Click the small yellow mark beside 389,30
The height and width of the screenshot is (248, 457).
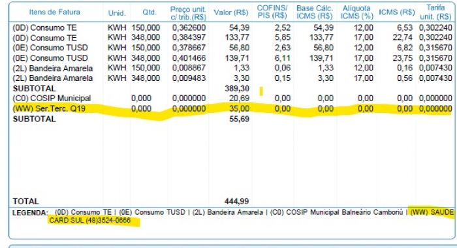[261, 91]
